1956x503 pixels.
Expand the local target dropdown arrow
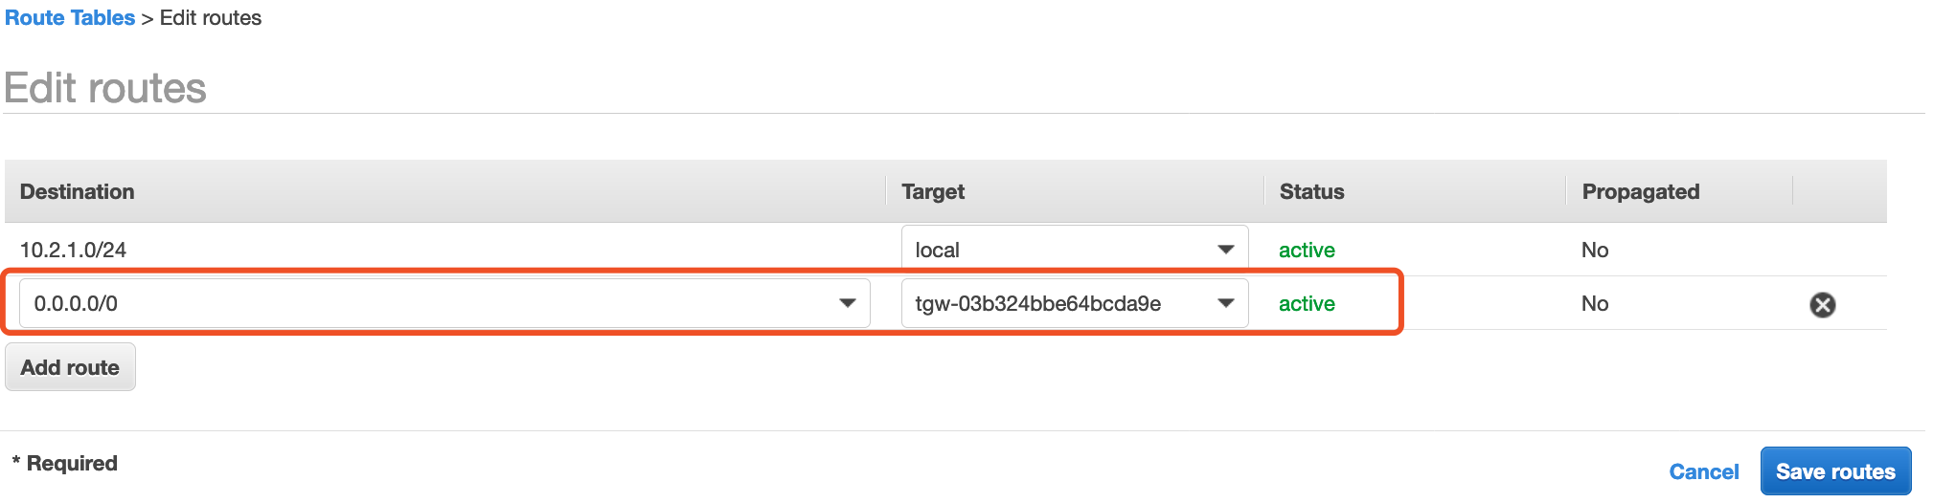pyautogui.click(x=1225, y=250)
